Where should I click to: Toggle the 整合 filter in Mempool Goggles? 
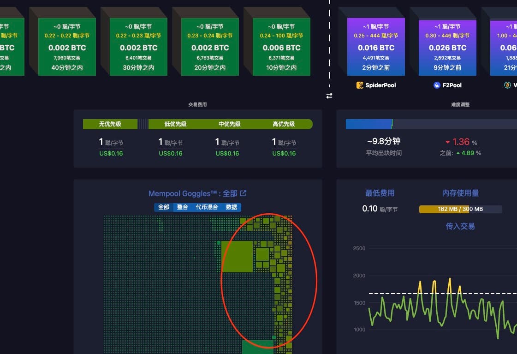point(183,207)
